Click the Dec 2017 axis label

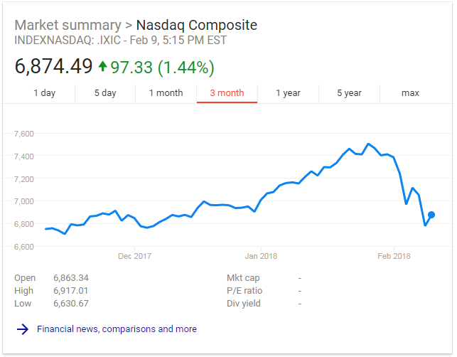134,256
